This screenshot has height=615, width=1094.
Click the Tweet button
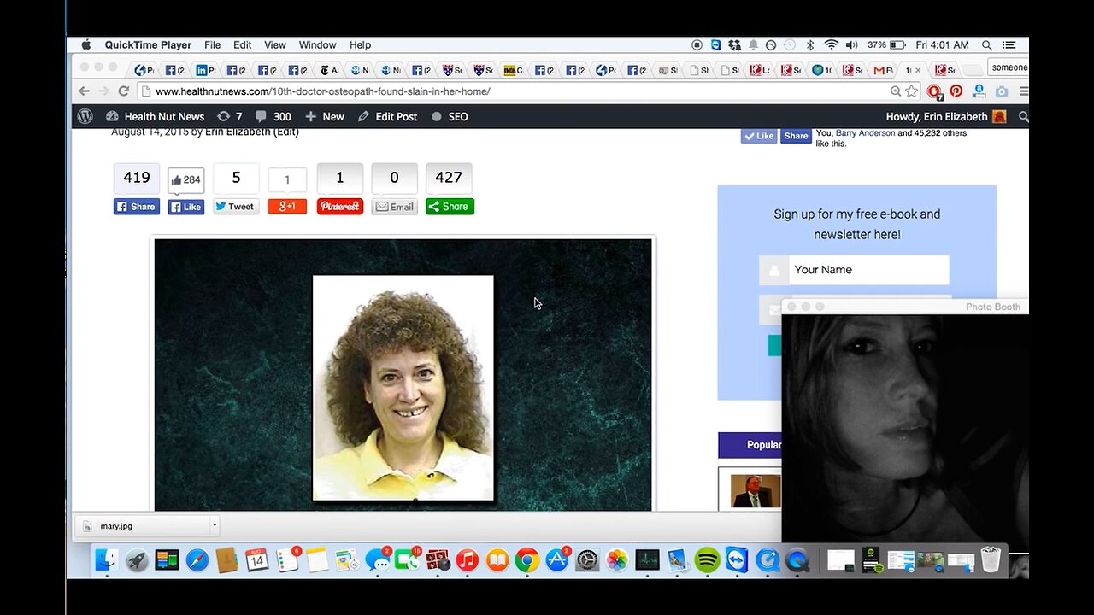point(236,206)
